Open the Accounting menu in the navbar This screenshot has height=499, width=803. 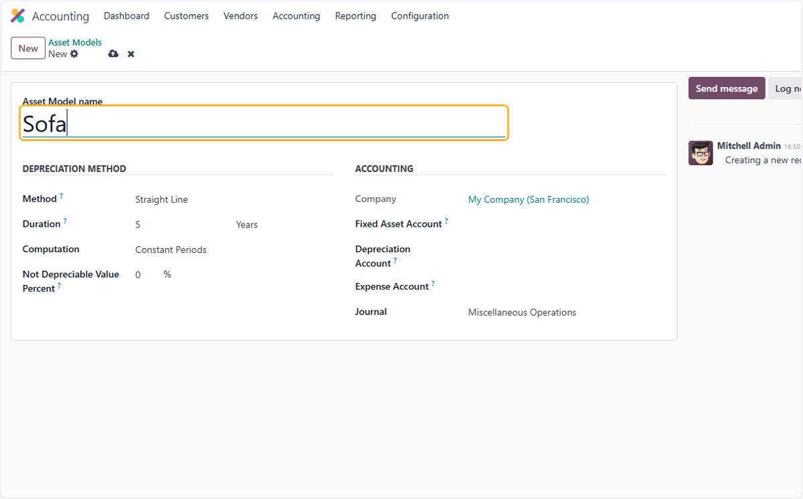coord(296,16)
